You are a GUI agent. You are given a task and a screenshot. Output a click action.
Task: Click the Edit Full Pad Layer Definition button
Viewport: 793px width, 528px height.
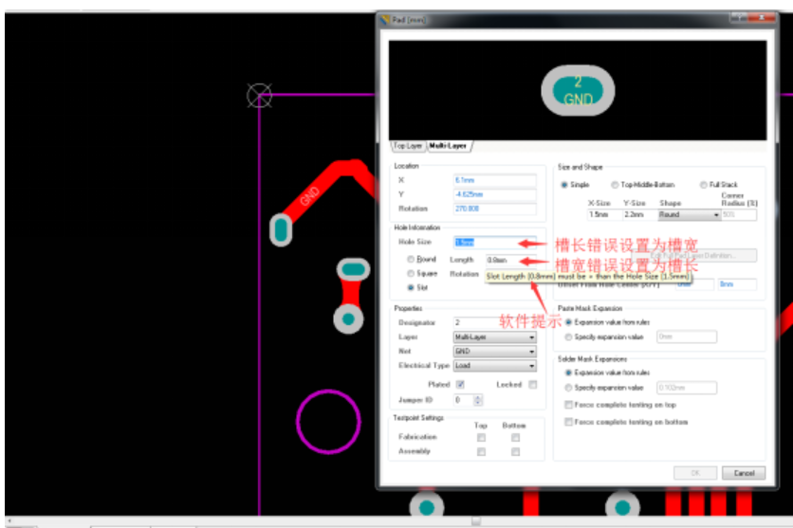(694, 256)
